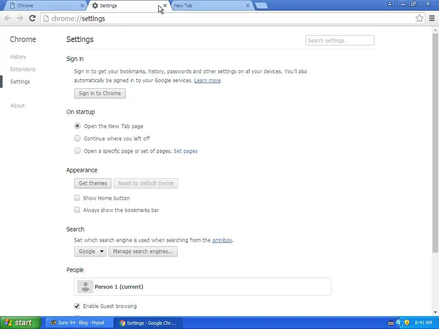Open About in the sidebar
Screen dimensions: 439x329
(x=18, y=105)
